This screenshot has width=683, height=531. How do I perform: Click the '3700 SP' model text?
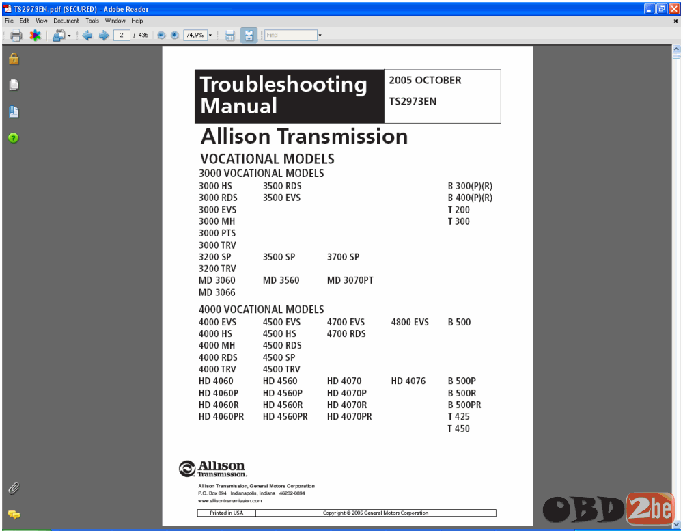(x=343, y=257)
